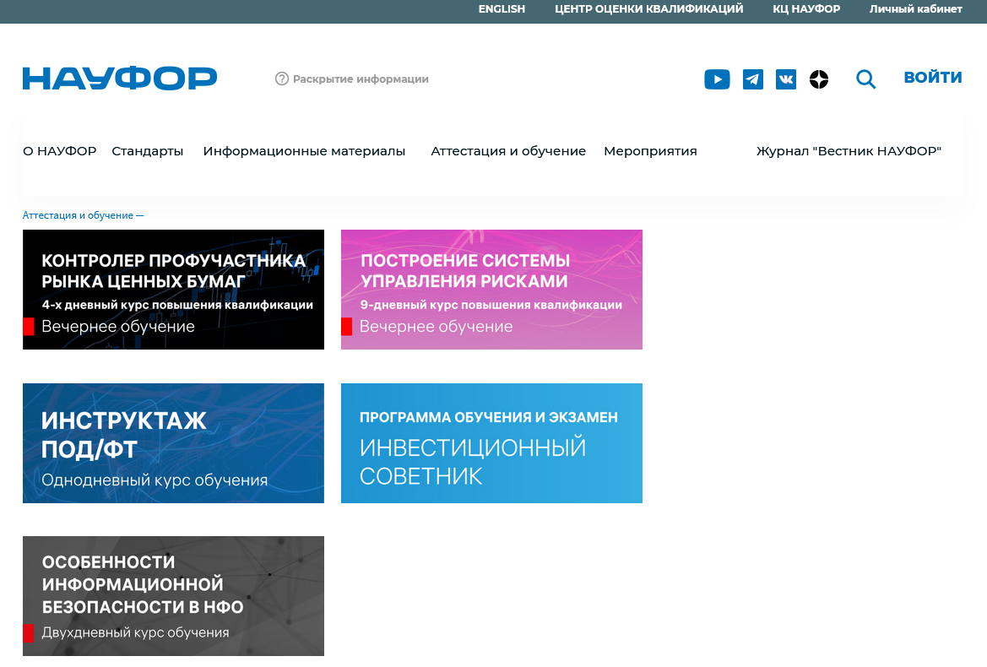Open the VK social page icon
The height and width of the screenshot is (667, 987).
785,79
